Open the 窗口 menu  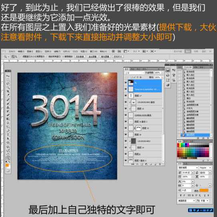click(x=94, y=51)
